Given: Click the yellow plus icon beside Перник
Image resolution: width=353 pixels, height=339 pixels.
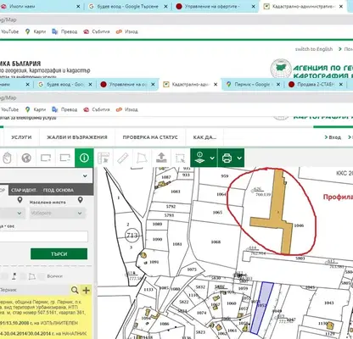Looking at the screenshot, I should (x=86, y=290).
